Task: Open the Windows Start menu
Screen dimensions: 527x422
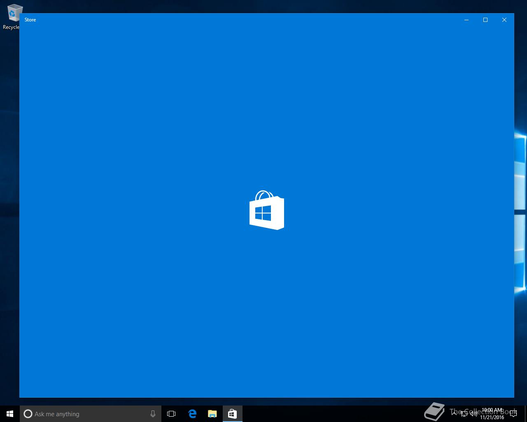Action: point(10,414)
